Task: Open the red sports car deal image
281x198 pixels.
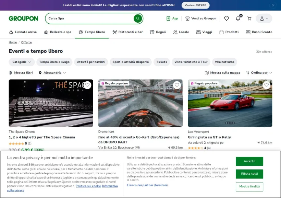Action: coord(230,103)
